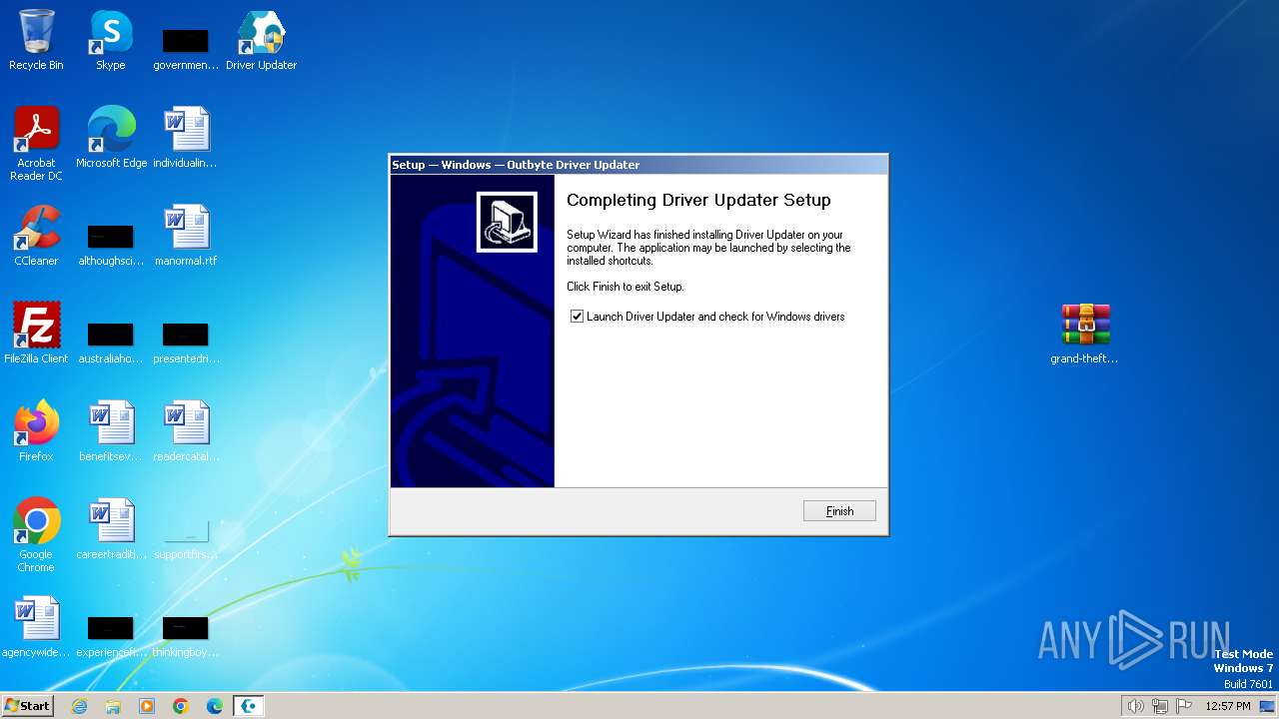The height and width of the screenshot is (719, 1279).
Task: Select the Driver Updater desktop shortcut
Action: 261,41
